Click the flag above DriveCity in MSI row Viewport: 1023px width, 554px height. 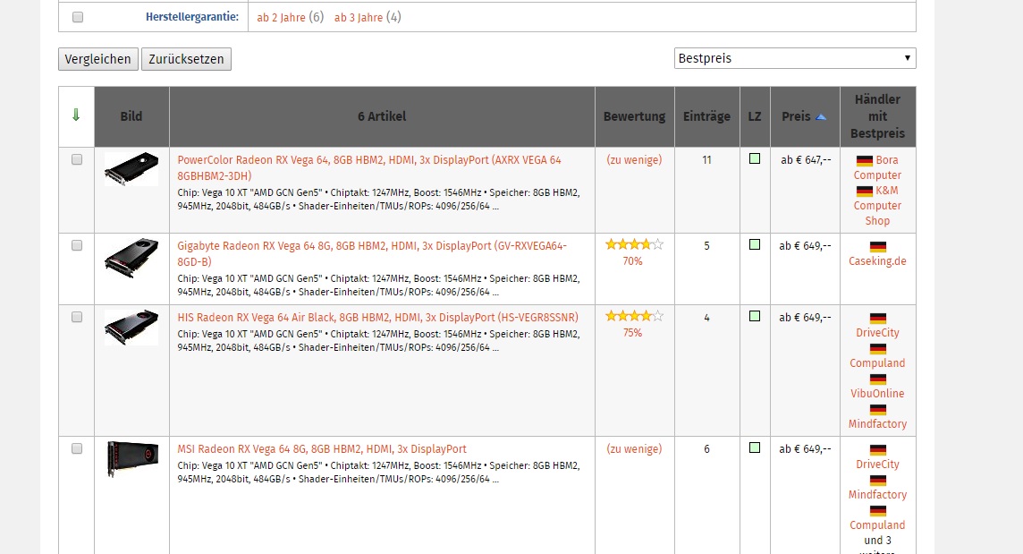878,450
